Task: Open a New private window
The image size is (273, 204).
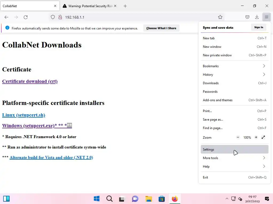Action: pos(235,55)
